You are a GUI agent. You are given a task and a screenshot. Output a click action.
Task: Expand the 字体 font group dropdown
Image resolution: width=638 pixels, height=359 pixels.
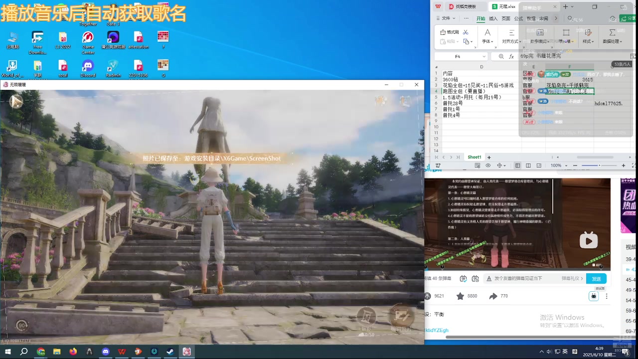[487, 41]
